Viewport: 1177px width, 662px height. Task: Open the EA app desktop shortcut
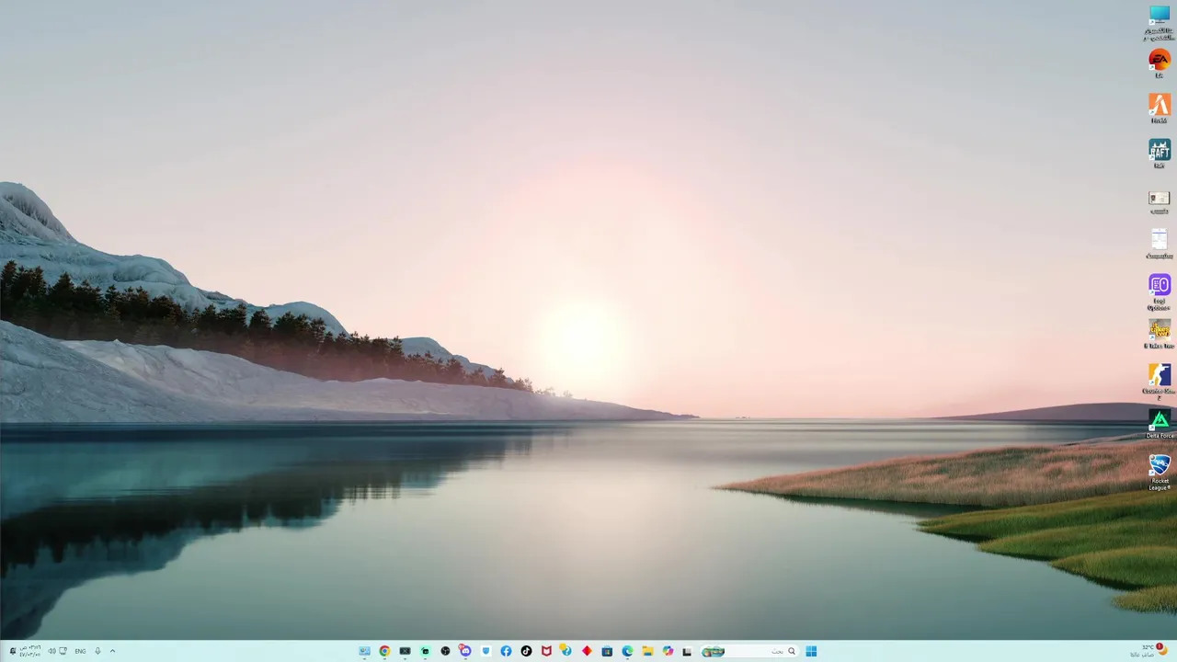pyautogui.click(x=1160, y=63)
